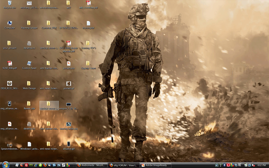Select the 9200_908.pdf document
Viewport: 269px width, 168px height.
pos(10,65)
